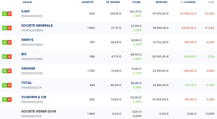217x119 pixels.
Task: Click the green A buy button for BIC
Action: point(5,56)
